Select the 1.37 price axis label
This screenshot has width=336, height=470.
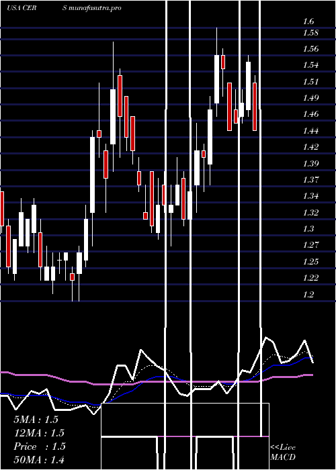tap(311, 179)
